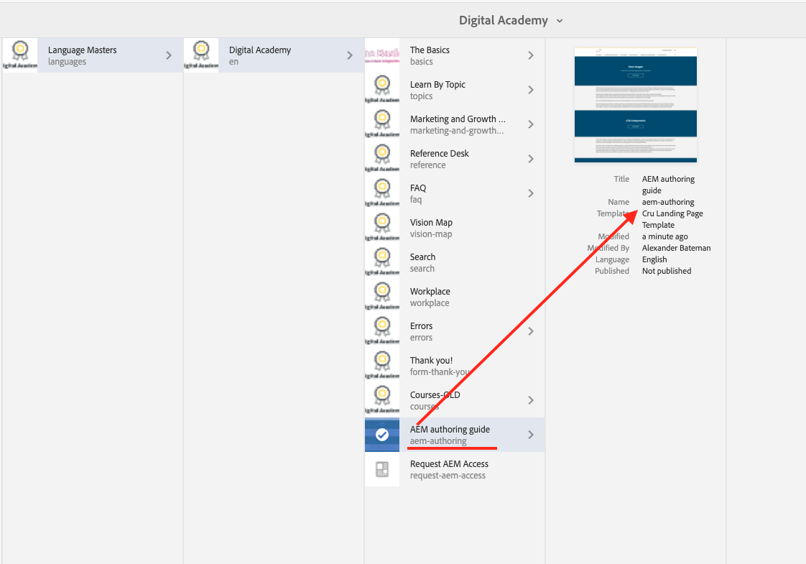Click 'English' language value
This screenshot has height=564, width=806.
[654, 259]
